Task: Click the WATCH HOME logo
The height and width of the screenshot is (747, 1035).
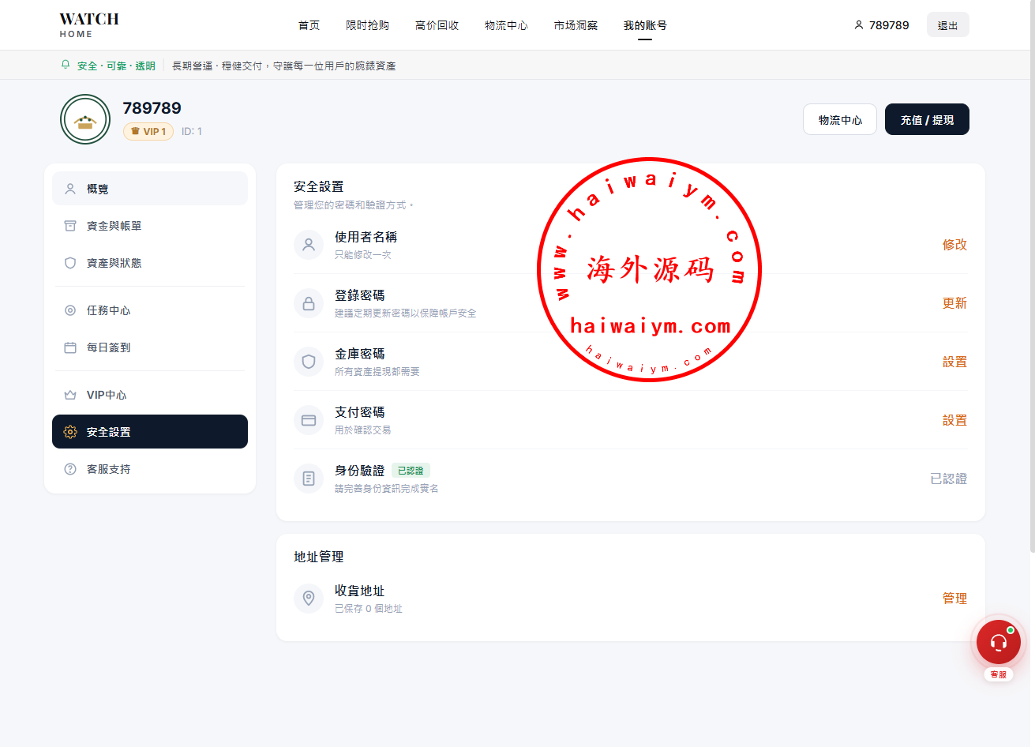Action: [x=88, y=24]
